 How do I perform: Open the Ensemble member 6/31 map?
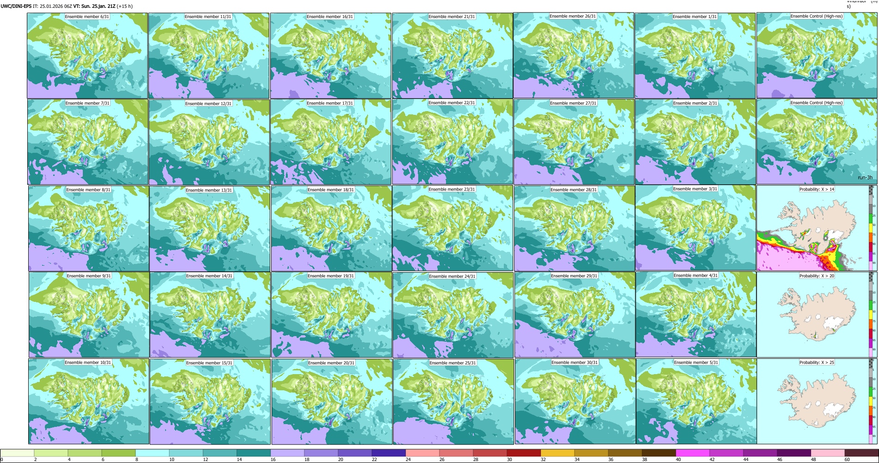[87, 56]
